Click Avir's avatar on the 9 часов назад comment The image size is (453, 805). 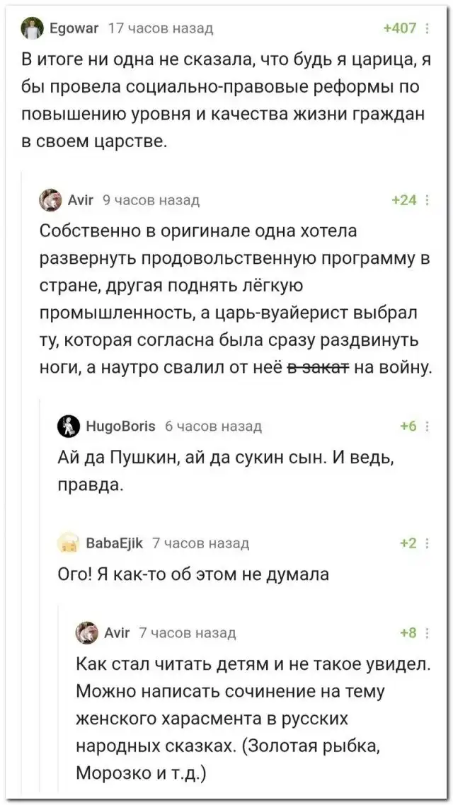50,201
